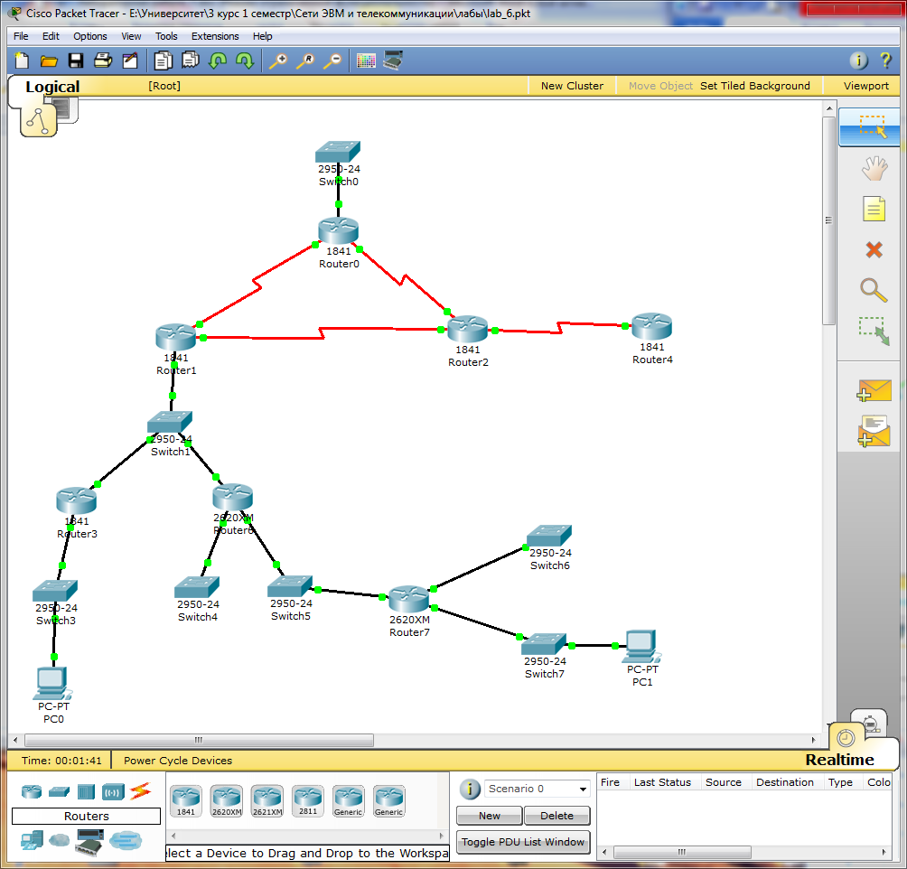Select Hubs device category icon

pos(86,791)
